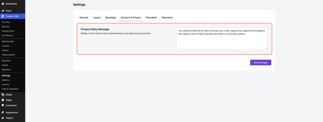323x122 pixels.
Task: Open the Courses submenu link
Action: (6, 22)
